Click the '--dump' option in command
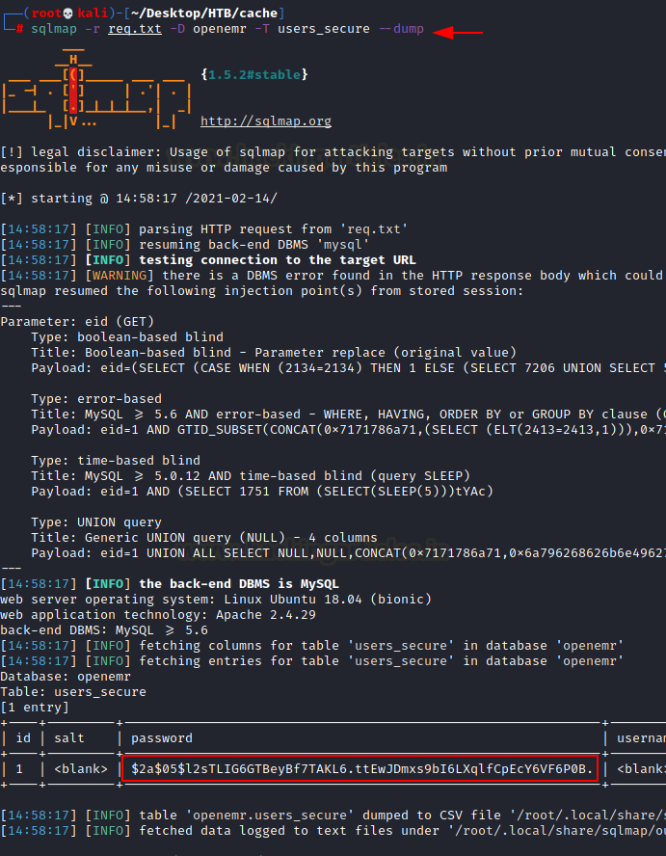666x856 pixels. 401,28
